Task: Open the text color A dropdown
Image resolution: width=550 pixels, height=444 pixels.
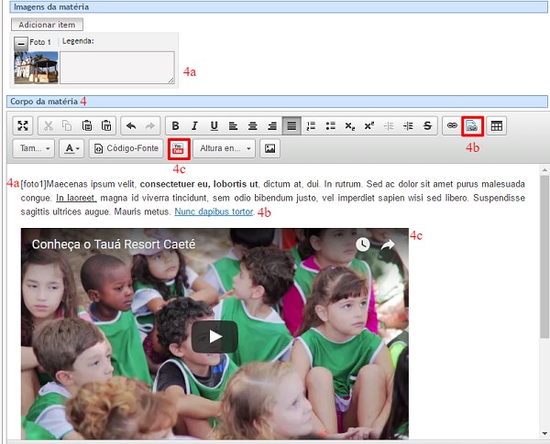Action: point(71,148)
